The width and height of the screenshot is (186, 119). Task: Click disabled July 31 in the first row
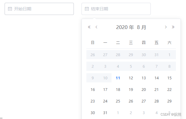(x=157, y=55)
